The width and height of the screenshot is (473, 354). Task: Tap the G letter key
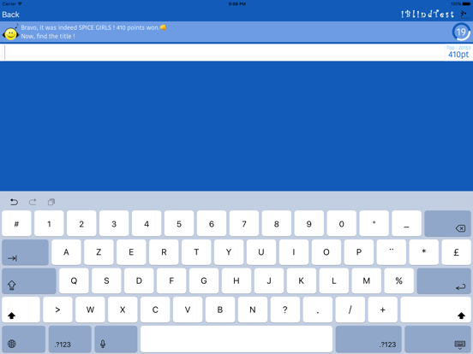tap(204, 280)
